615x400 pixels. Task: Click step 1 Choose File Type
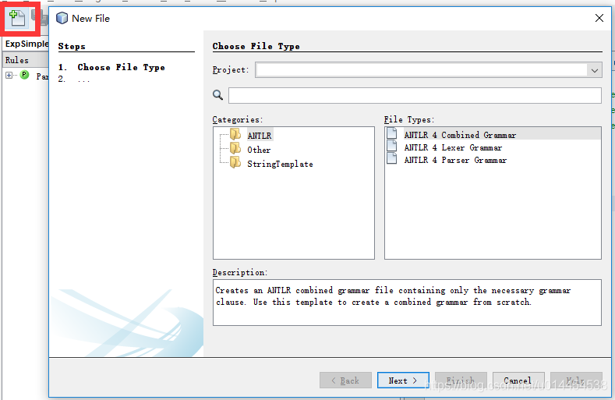pyautogui.click(x=121, y=67)
